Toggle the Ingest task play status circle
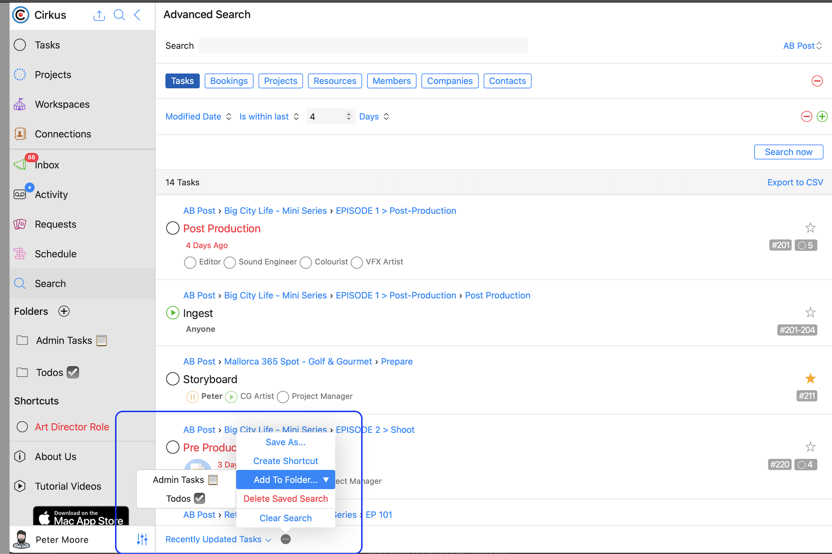 (173, 313)
